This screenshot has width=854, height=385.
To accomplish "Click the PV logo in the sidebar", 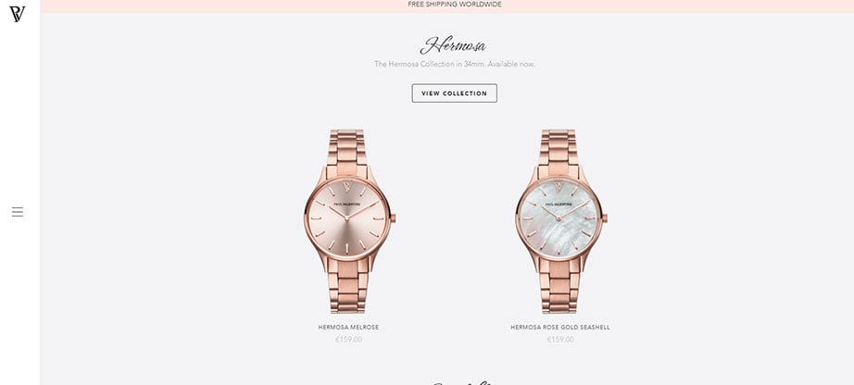I will pos(17,14).
